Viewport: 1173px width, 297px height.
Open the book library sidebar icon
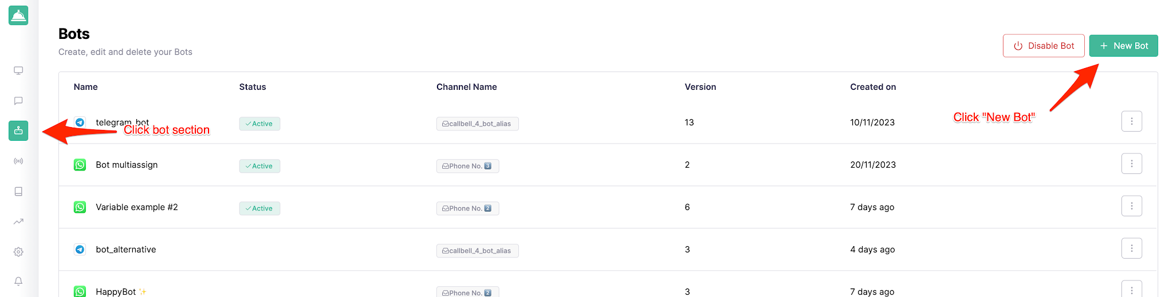(x=18, y=191)
